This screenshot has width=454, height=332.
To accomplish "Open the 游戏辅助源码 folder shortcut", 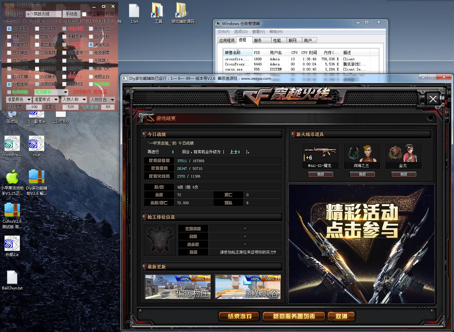I will click(x=182, y=11).
